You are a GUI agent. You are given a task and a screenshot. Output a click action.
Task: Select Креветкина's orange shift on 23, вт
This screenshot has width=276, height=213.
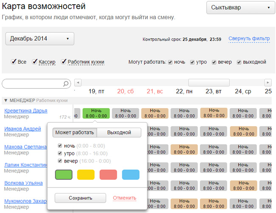(x=214, y=113)
